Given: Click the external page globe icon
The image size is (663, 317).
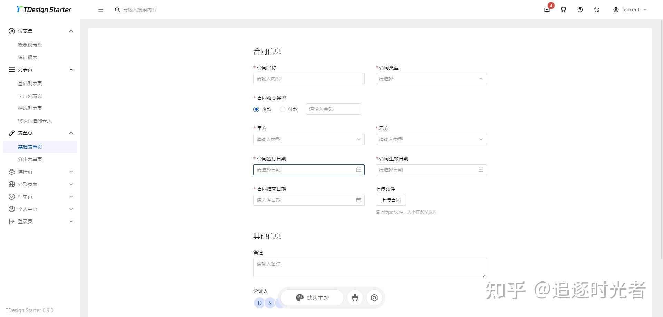Looking at the screenshot, I should 12,184.
